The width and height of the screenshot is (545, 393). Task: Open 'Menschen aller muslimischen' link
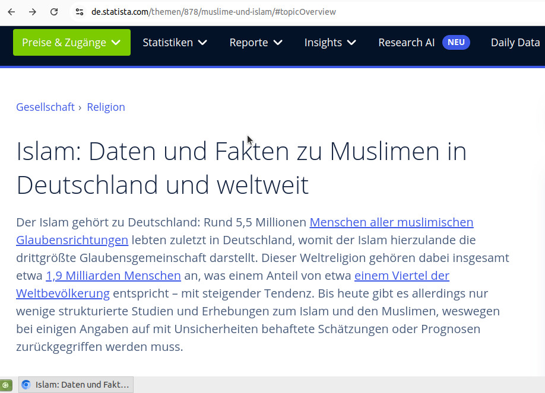(x=391, y=222)
